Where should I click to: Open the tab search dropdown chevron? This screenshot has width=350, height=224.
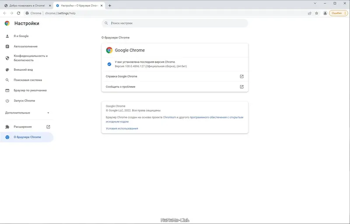pos(315,3)
